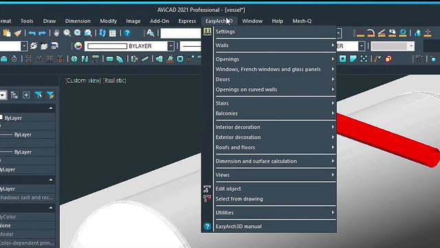Open the Image menu
Screen dimensions: 440x248
(133, 21)
